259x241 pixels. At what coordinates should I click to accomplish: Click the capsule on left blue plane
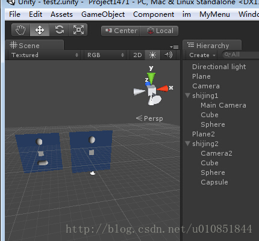pyautogui.click(x=43, y=163)
